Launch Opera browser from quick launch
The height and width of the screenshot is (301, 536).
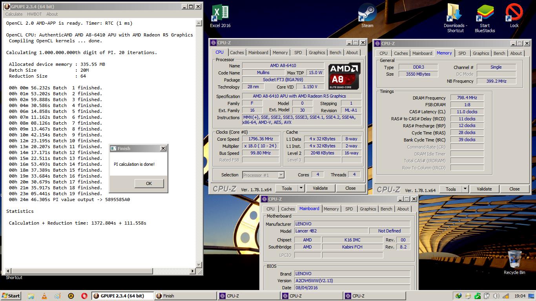point(84,296)
